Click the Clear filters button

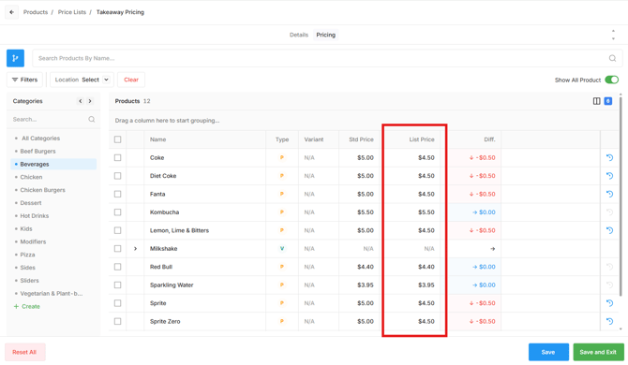pyautogui.click(x=131, y=80)
